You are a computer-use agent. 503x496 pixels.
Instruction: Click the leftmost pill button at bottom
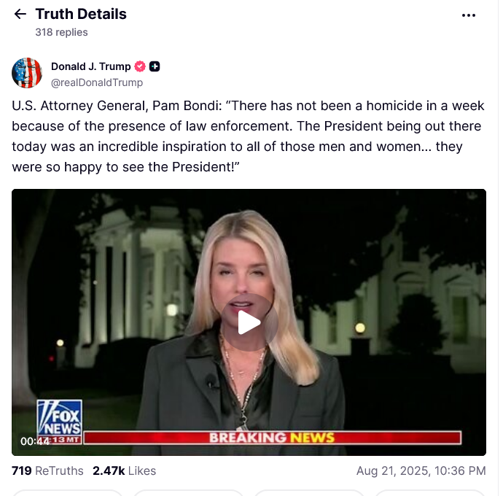point(67,493)
